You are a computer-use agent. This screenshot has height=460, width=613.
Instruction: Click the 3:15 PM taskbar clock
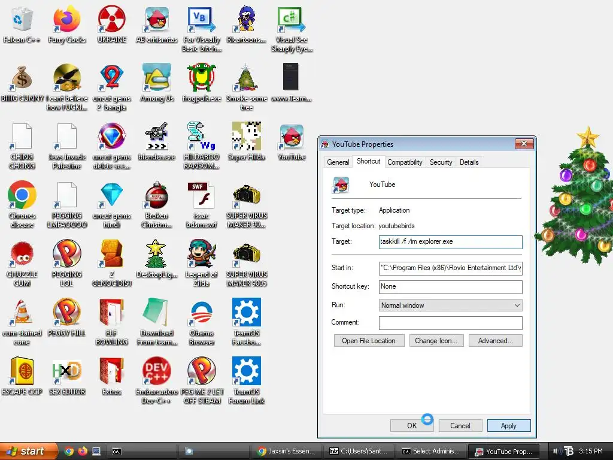click(x=591, y=451)
